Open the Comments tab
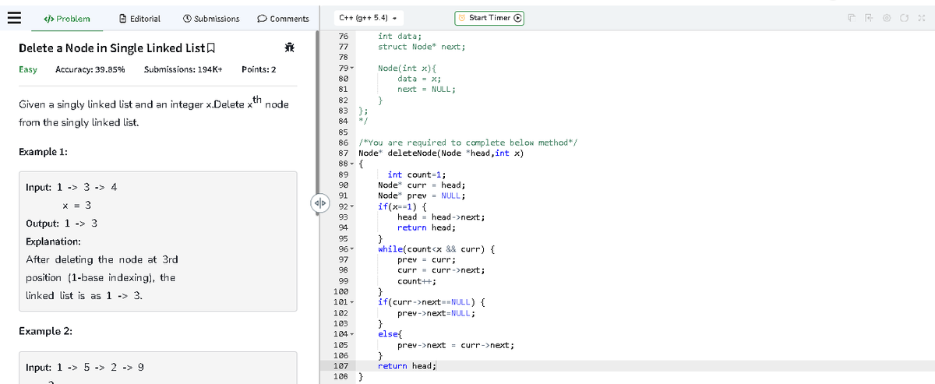The height and width of the screenshot is (384, 935). pyautogui.click(x=283, y=18)
